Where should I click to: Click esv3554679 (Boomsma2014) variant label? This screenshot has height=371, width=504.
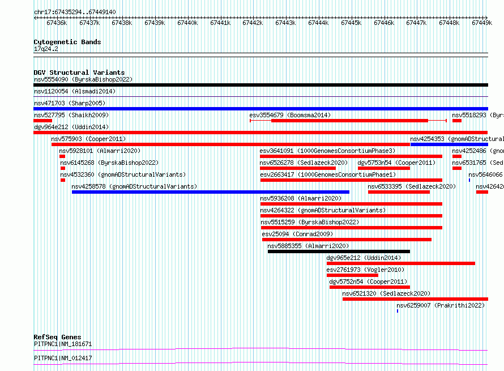(290, 115)
